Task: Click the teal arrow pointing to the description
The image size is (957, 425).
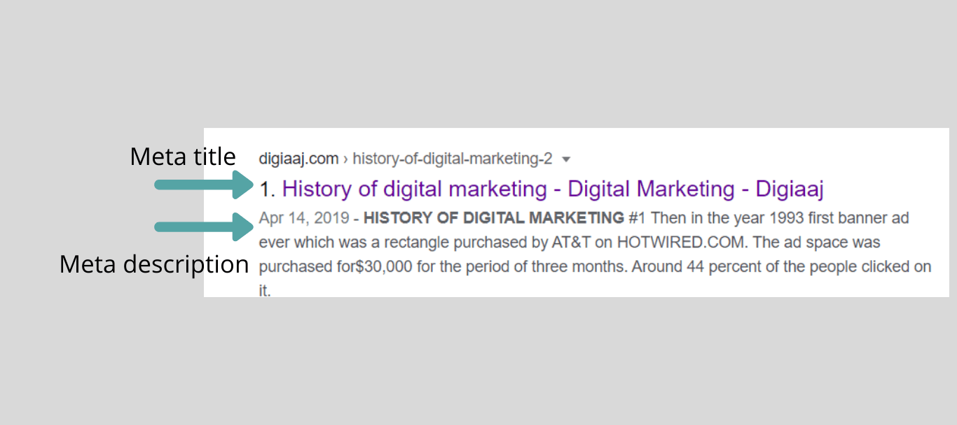Action: 205,226
